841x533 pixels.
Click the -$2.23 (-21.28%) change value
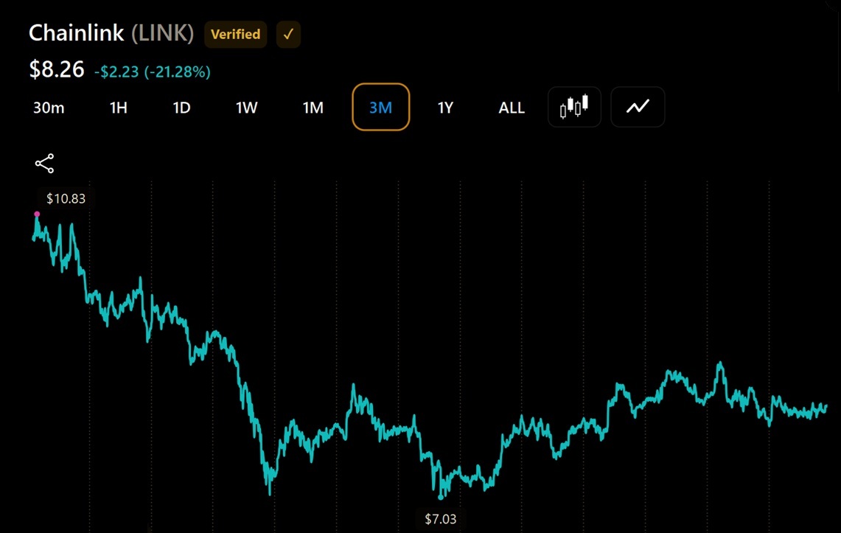pos(153,72)
